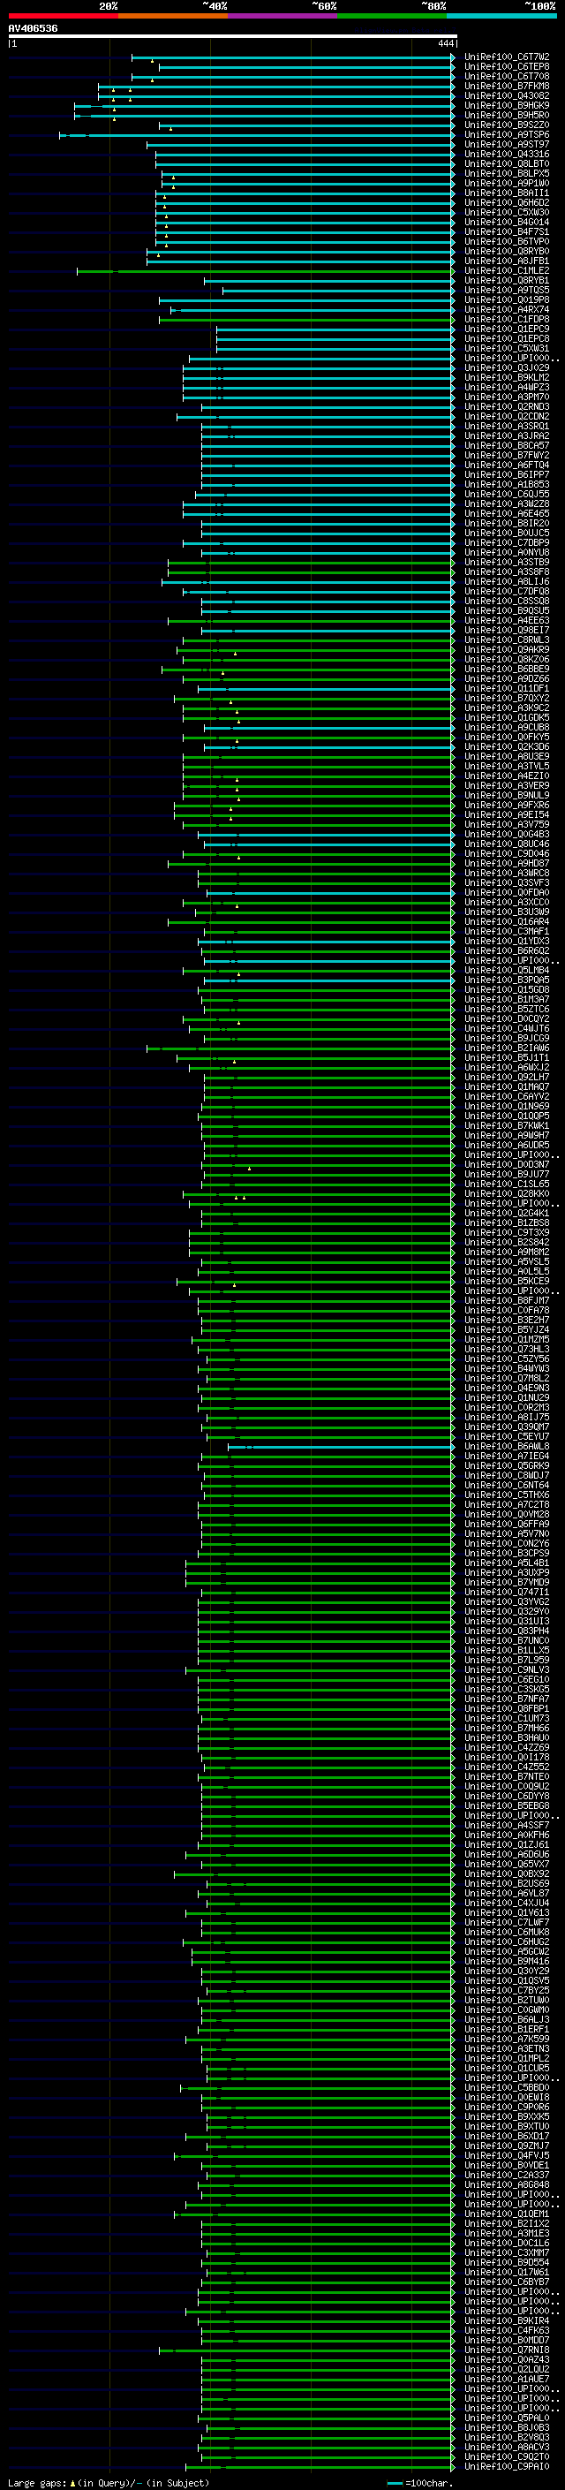The image size is (565, 2490).
Task: Select label UniRef100_B9KLM2
Action: point(507,377)
